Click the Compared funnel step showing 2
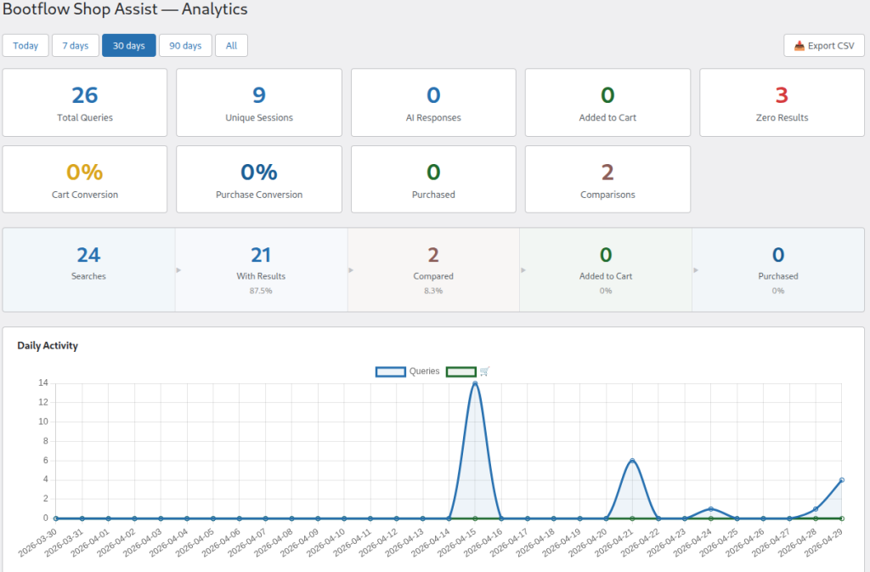The image size is (870, 572). pyautogui.click(x=433, y=269)
